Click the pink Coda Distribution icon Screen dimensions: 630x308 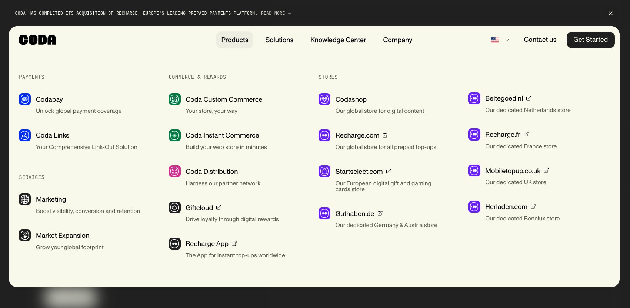point(175,171)
